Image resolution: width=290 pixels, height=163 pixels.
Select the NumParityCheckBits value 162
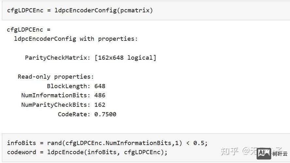coord(100,105)
